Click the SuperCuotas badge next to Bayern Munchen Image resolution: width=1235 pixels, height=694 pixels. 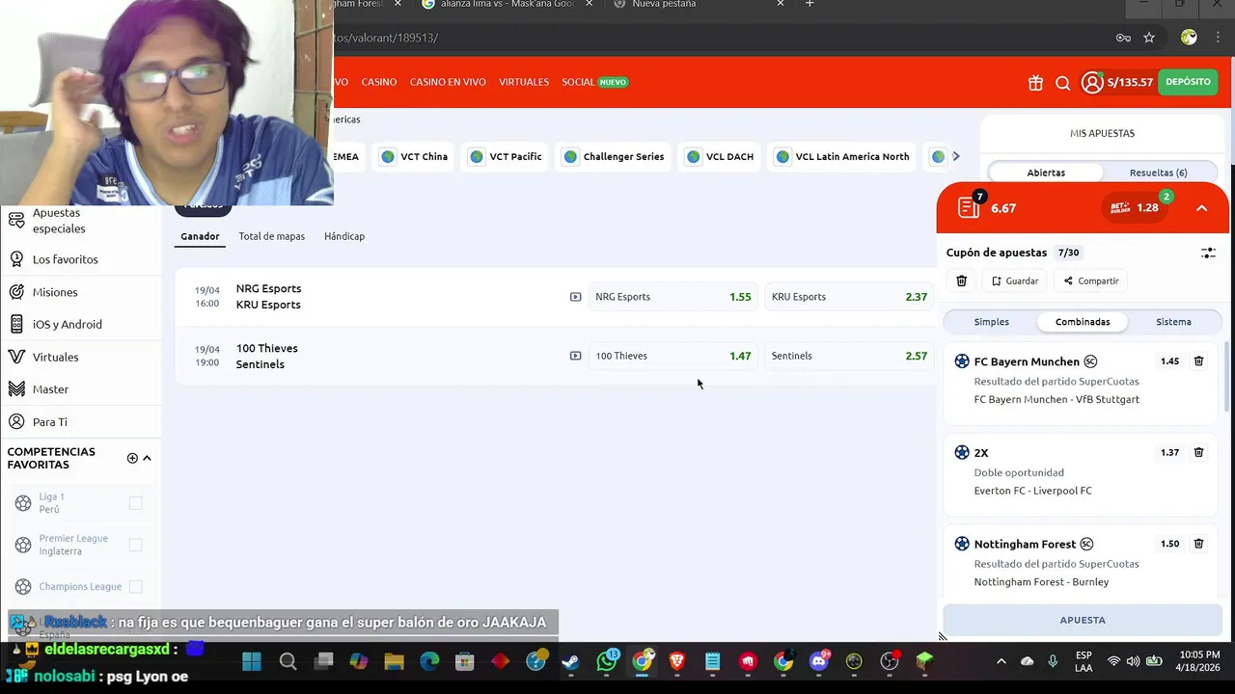(x=1090, y=361)
